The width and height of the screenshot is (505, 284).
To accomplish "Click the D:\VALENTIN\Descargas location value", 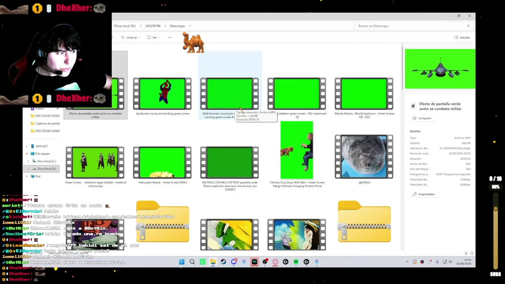I will tap(455, 148).
